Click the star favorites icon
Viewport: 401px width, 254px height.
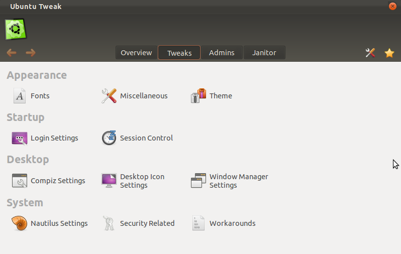point(389,53)
